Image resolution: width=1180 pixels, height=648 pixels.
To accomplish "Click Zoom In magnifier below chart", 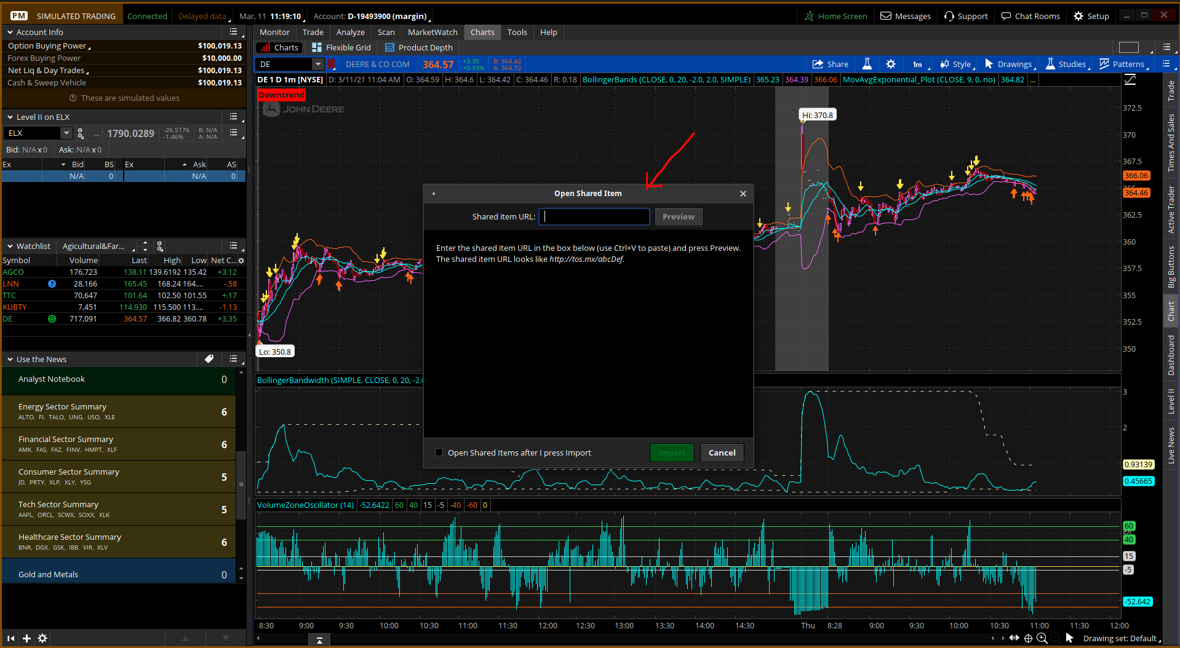I will (1042, 638).
